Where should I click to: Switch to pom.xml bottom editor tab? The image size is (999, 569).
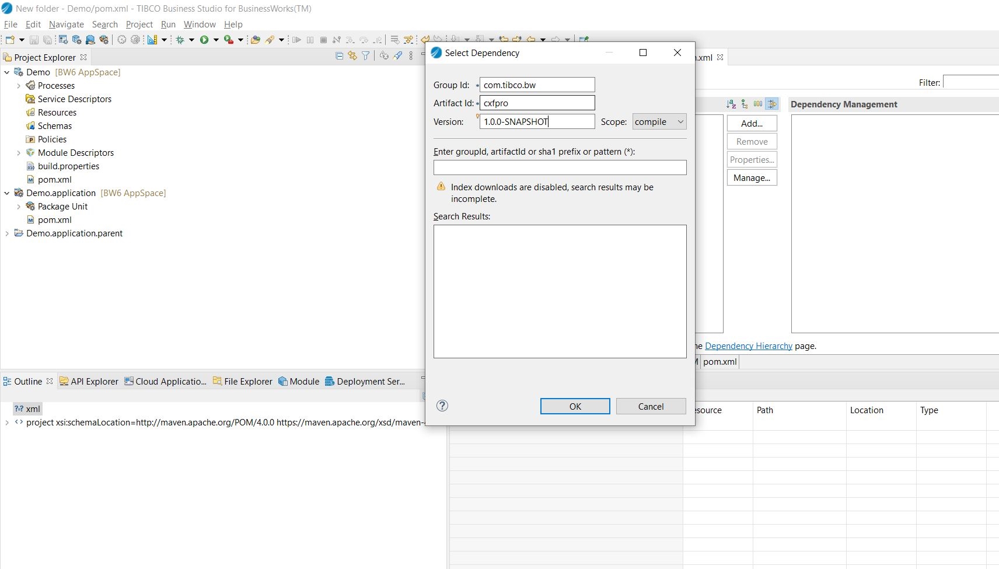pos(720,362)
